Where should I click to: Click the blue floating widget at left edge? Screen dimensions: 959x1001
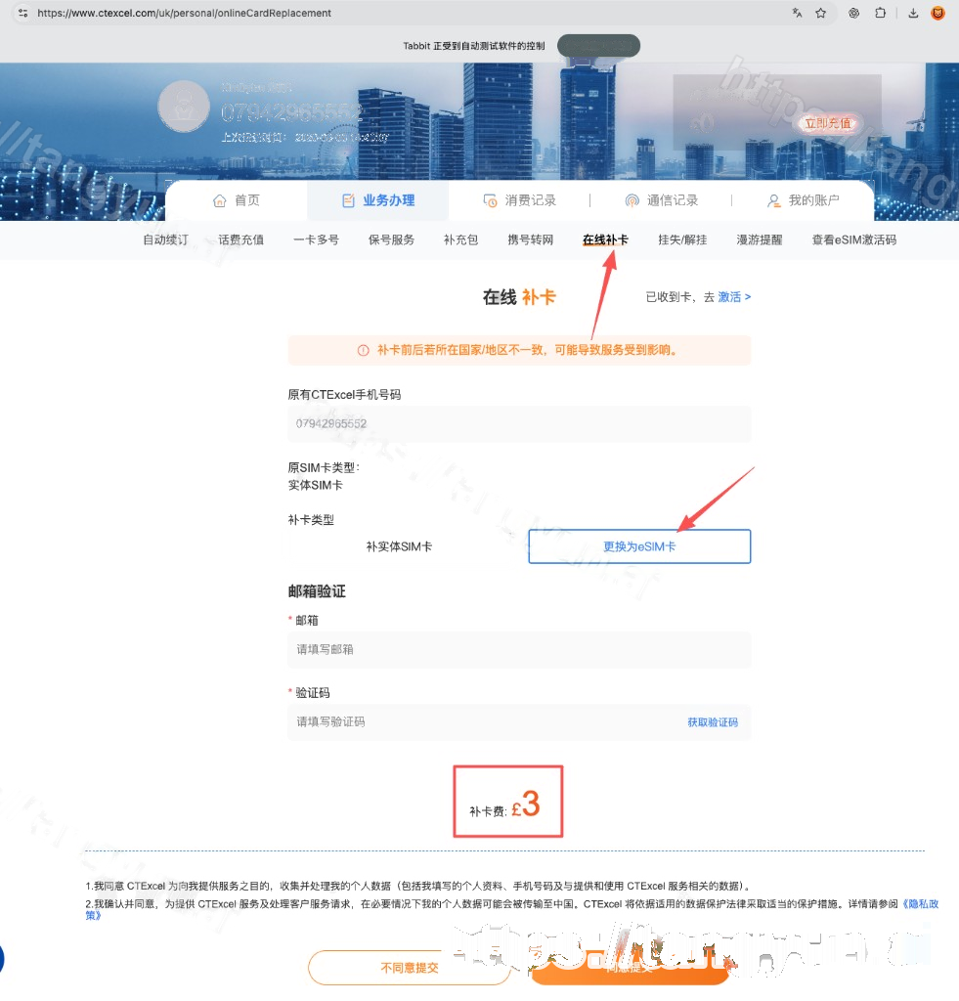(x=2, y=958)
